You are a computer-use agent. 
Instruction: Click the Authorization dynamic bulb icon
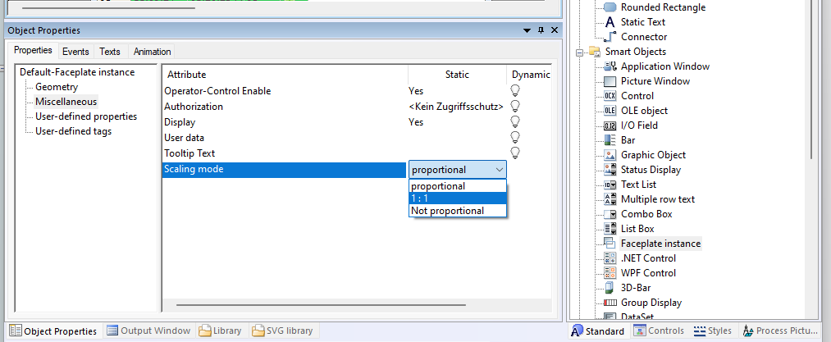click(514, 106)
